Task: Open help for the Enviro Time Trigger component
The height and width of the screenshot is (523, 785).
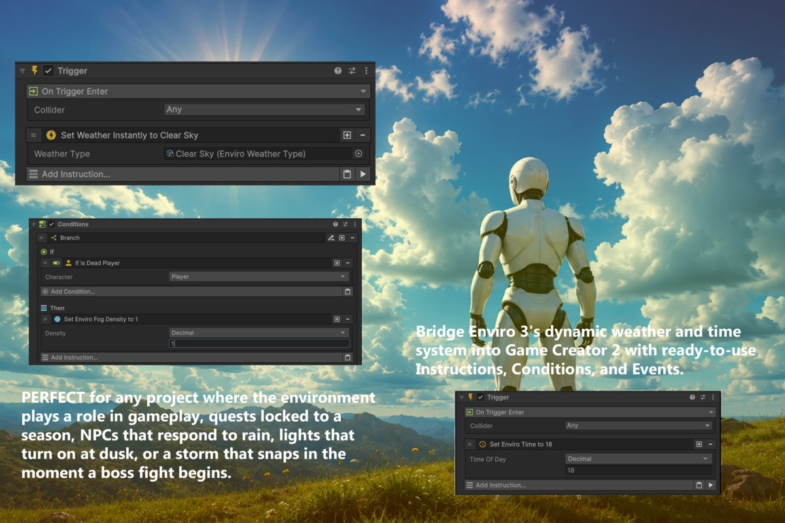Action: pos(692,397)
